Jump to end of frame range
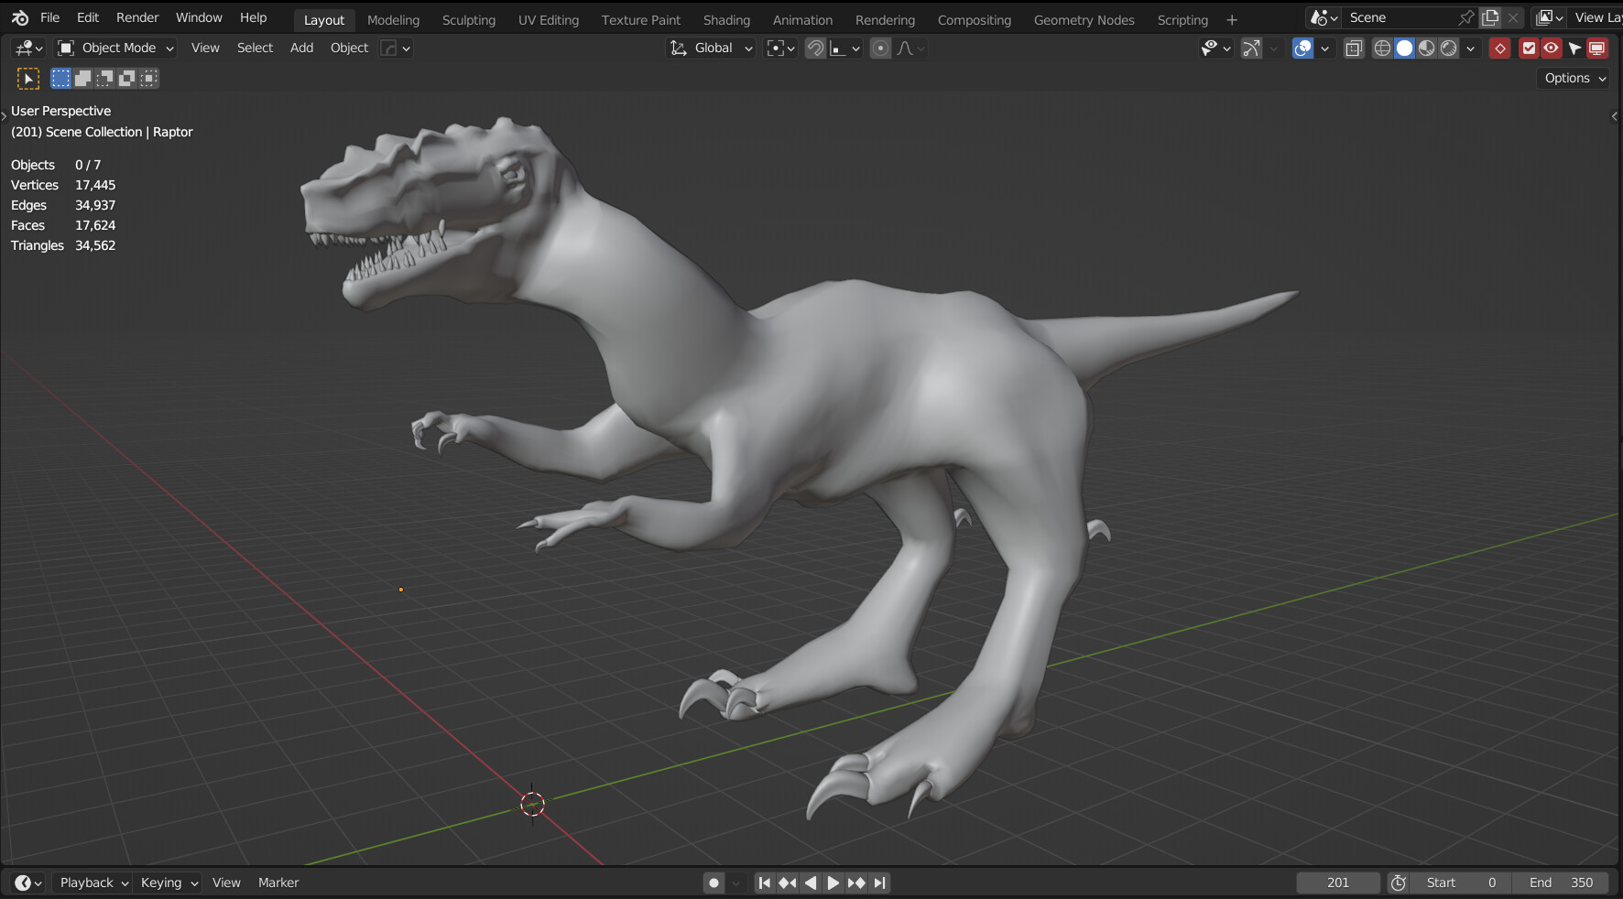The image size is (1623, 899). click(x=878, y=882)
